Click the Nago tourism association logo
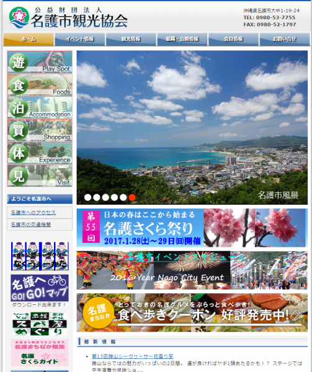Screen dimensions: 312x372 [68, 17]
